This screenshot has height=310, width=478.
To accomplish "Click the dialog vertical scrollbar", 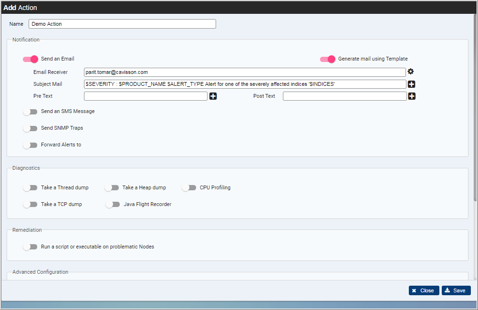I will tap(475, 107).
